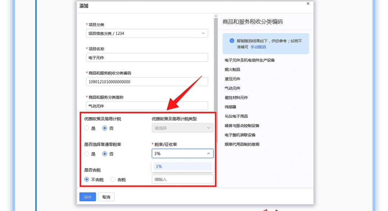Select 礼仪电子用品 from the code list
The height and width of the screenshot is (211, 388).
pos(236,116)
